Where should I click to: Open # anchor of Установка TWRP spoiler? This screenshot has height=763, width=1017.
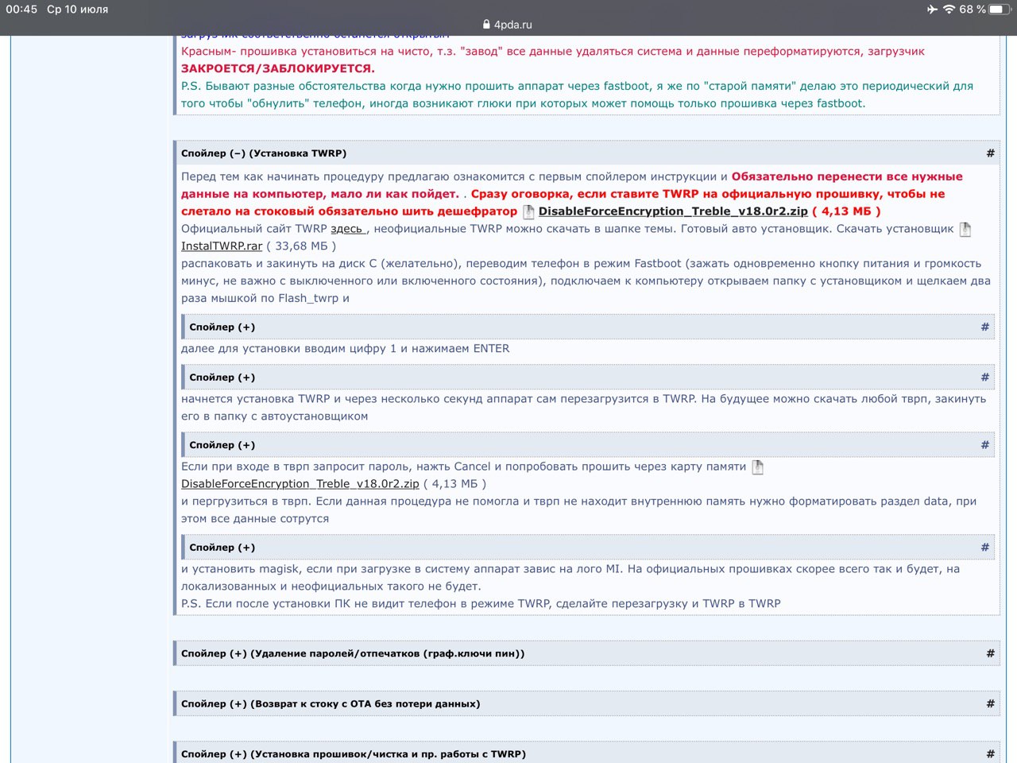[x=990, y=153]
